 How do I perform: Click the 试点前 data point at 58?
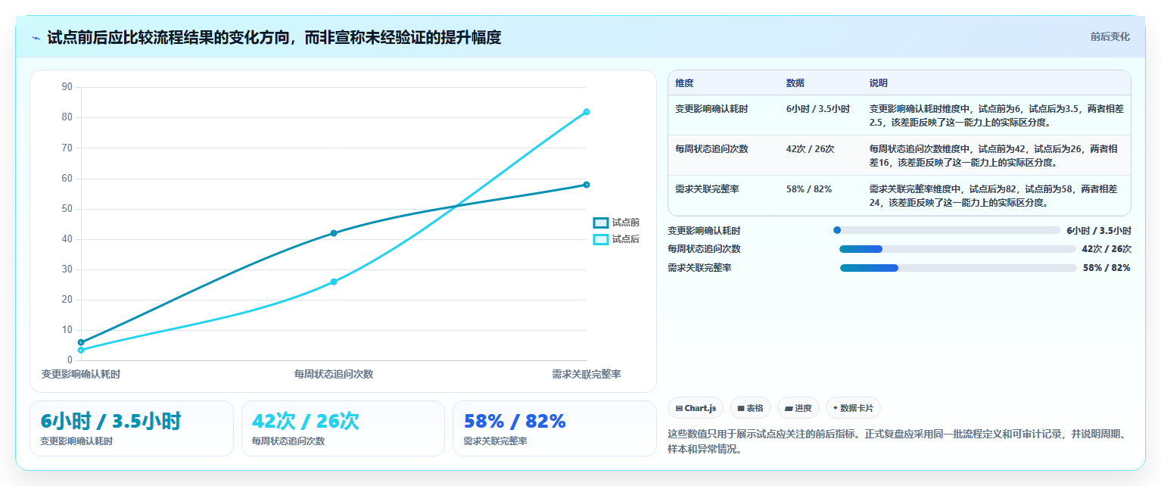point(587,185)
